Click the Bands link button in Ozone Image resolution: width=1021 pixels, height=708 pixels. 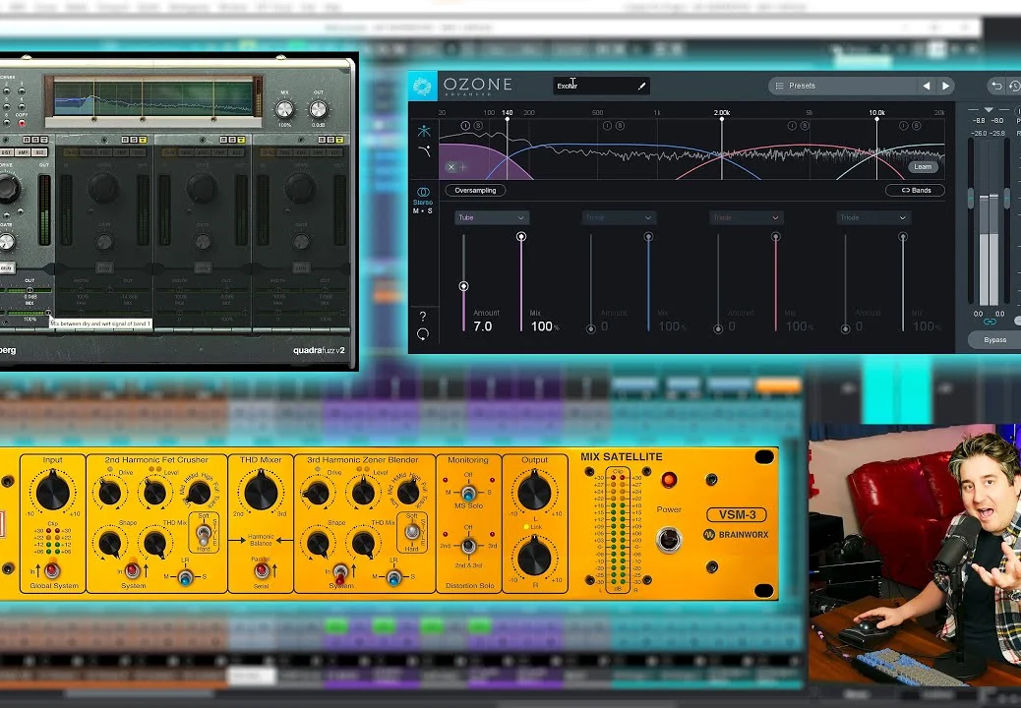click(x=916, y=191)
